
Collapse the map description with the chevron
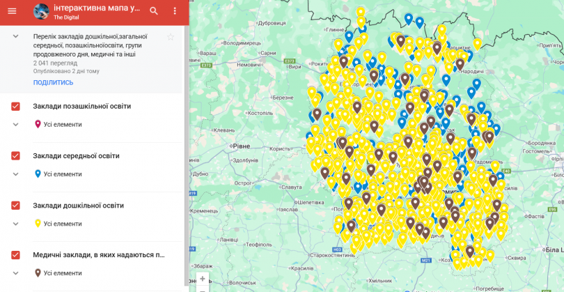pos(15,36)
